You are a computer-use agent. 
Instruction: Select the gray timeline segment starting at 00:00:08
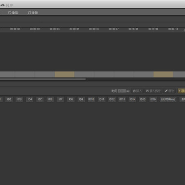tap(143, 75)
